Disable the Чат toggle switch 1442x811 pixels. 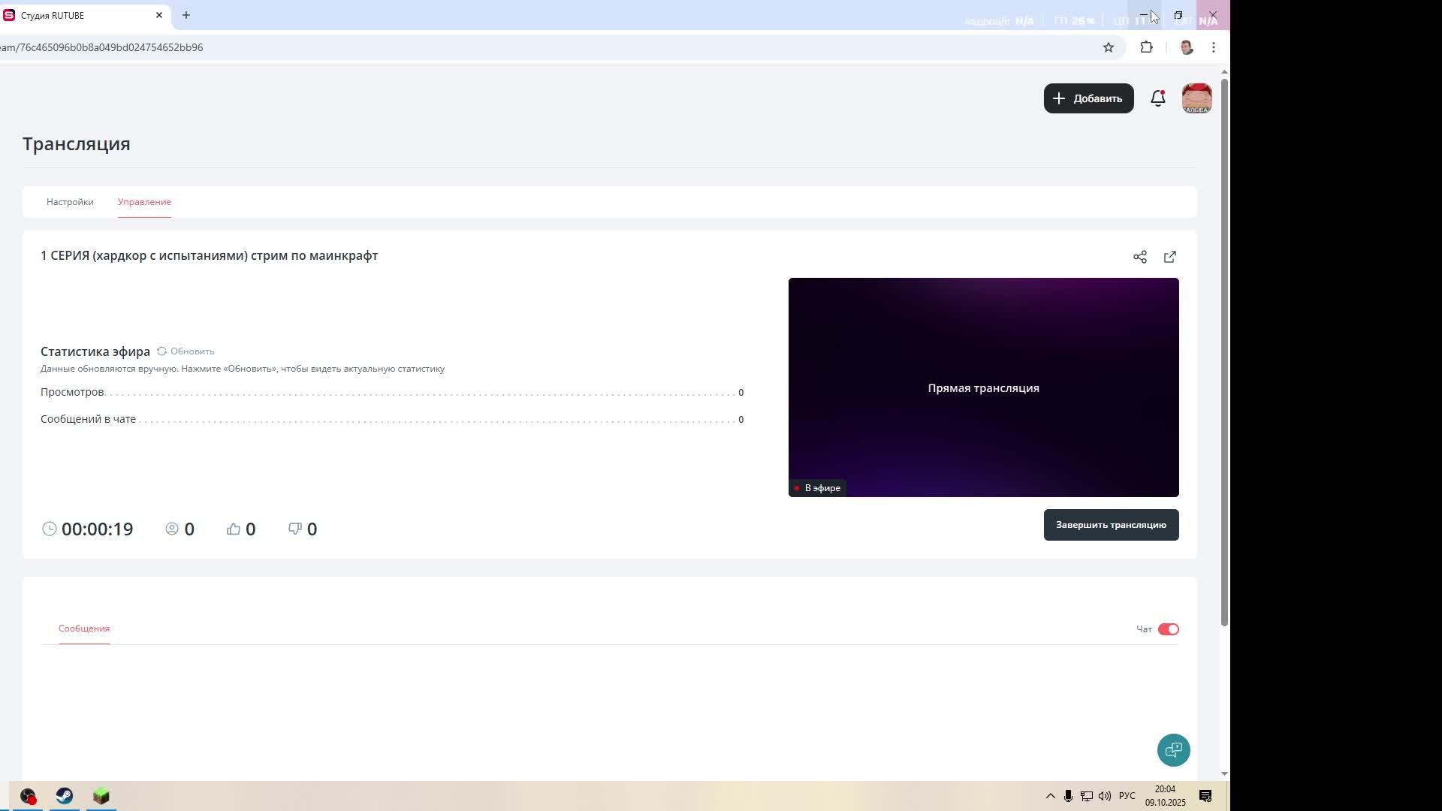(1168, 629)
